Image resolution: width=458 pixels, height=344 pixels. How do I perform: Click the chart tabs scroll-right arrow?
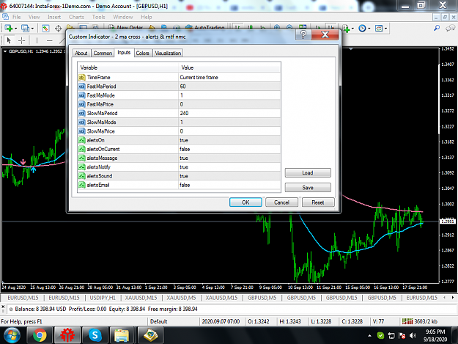click(x=453, y=298)
